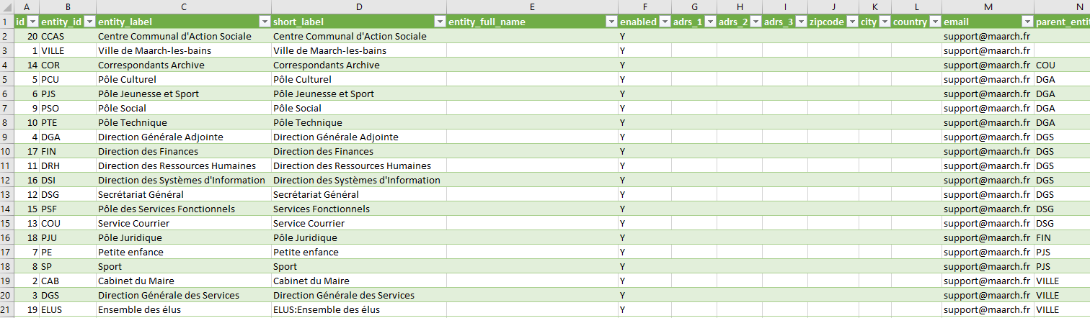1090x318 pixels.
Task: Expand the short_label filter arrow
Action: pyautogui.click(x=440, y=22)
